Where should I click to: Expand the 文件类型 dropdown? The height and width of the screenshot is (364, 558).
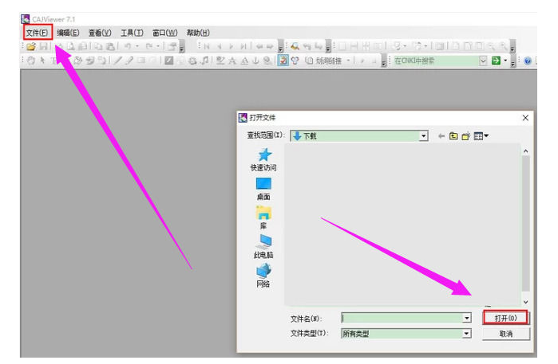(x=466, y=334)
